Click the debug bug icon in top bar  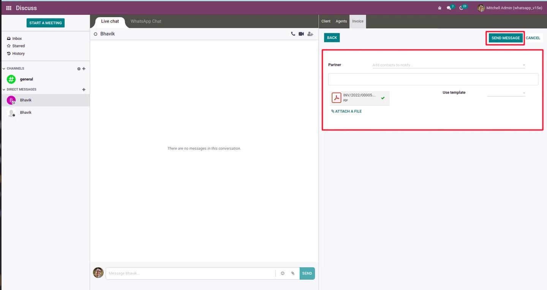pyautogui.click(x=440, y=8)
